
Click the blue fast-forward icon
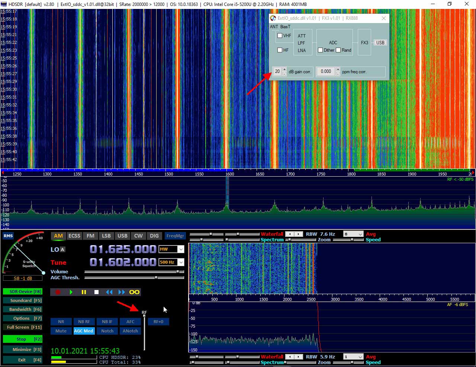coord(122,292)
